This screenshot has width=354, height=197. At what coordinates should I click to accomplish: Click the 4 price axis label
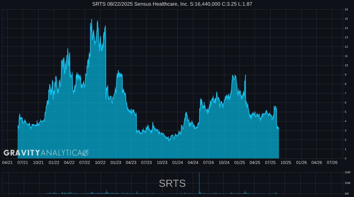pos(345,121)
